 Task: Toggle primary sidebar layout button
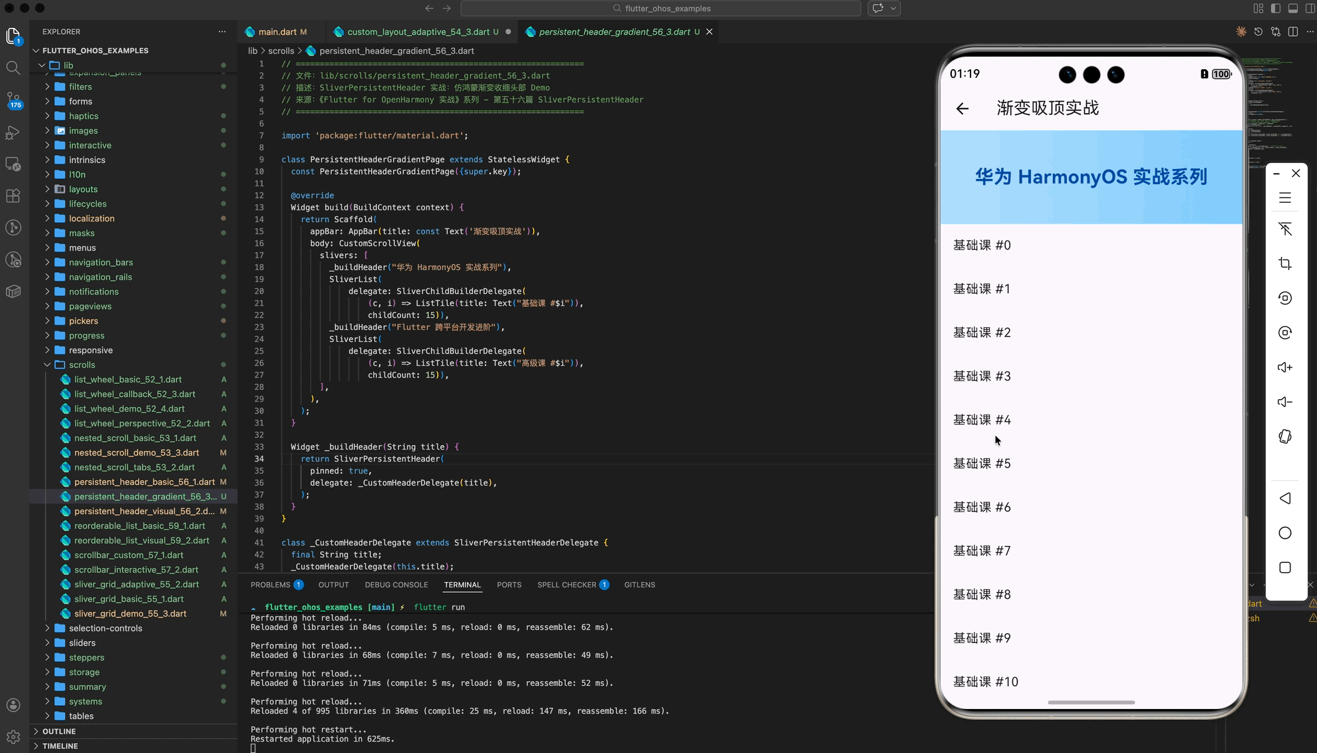click(x=1275, y=9)
